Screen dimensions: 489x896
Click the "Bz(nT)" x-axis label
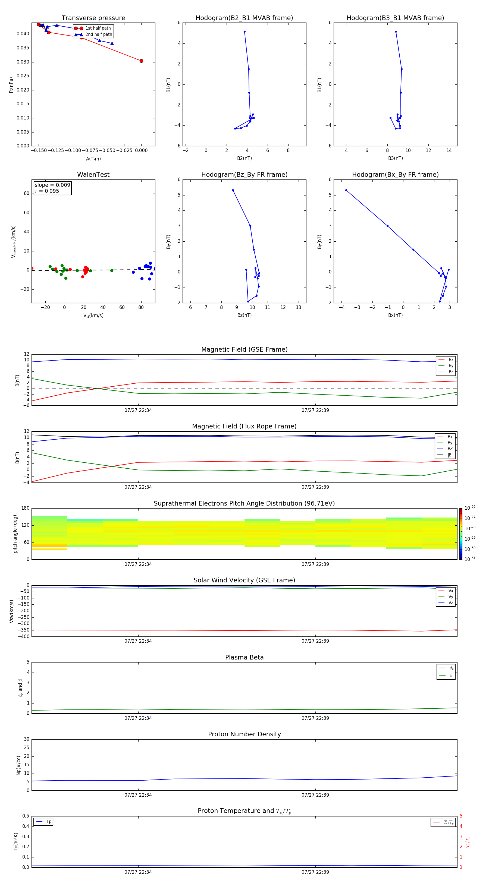(x=244, y=315)
